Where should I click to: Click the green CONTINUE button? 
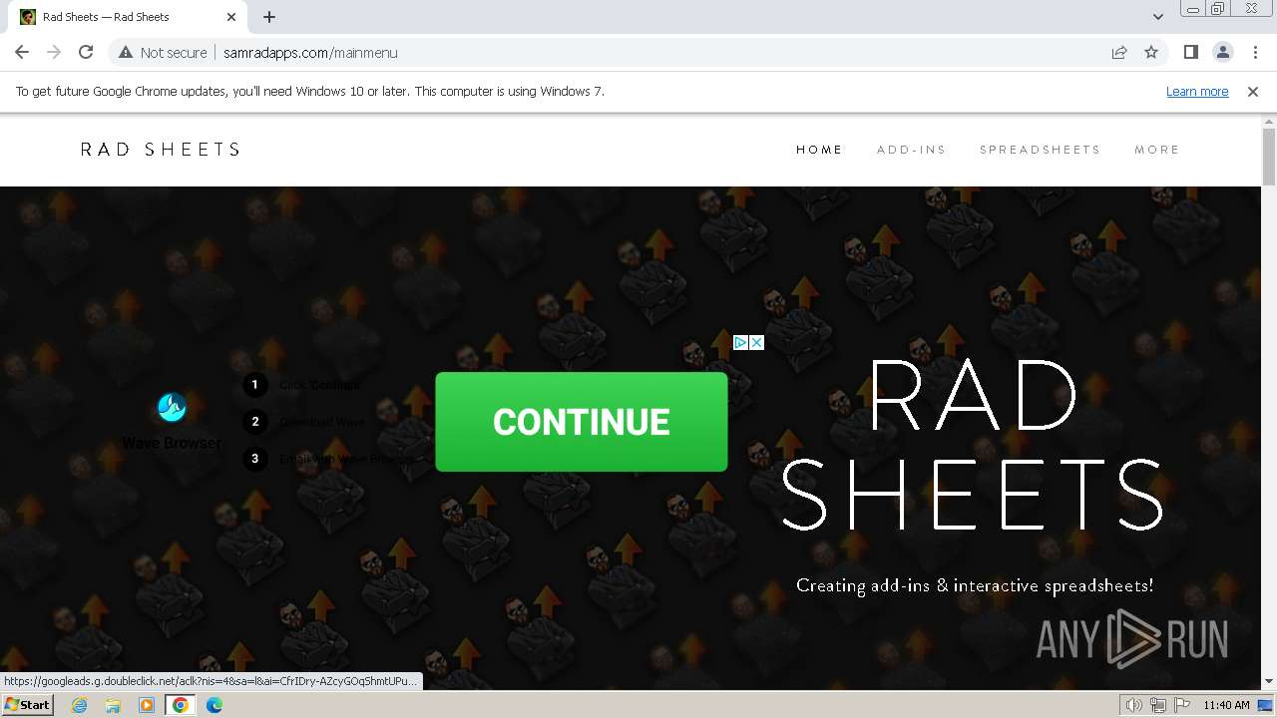582,422
